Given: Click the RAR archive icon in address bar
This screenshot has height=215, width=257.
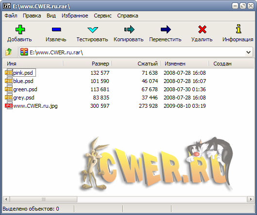Looking at the screenshot, I should pos(24,52).
